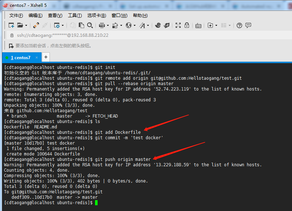The width and height of the screenshot is (292, 211).
Task: Click the 'dedf309..10d17b0 master -> master' line
Action: tap(55, 197)
